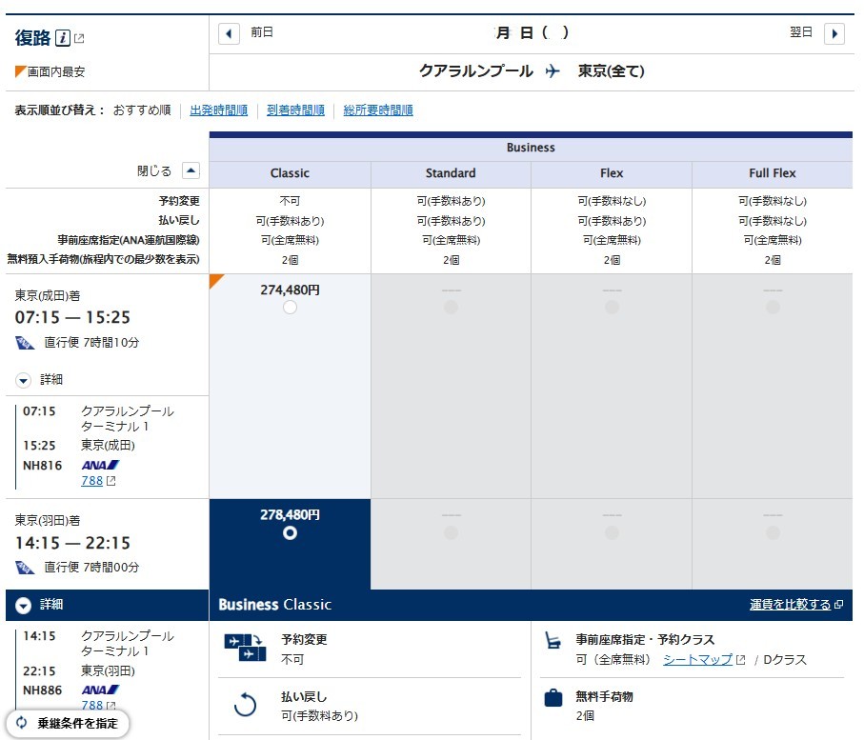
Task: Select the Full Flex column header
Action: tap(773, 173)
